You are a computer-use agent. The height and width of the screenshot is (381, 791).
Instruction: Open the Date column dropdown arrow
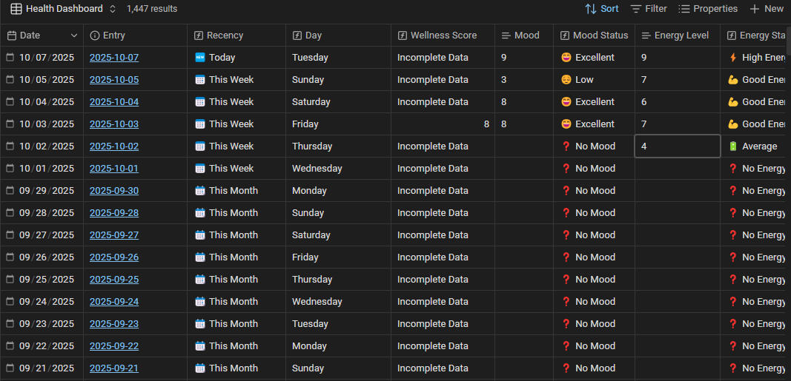pyautogui.click(x=74, y=36)
